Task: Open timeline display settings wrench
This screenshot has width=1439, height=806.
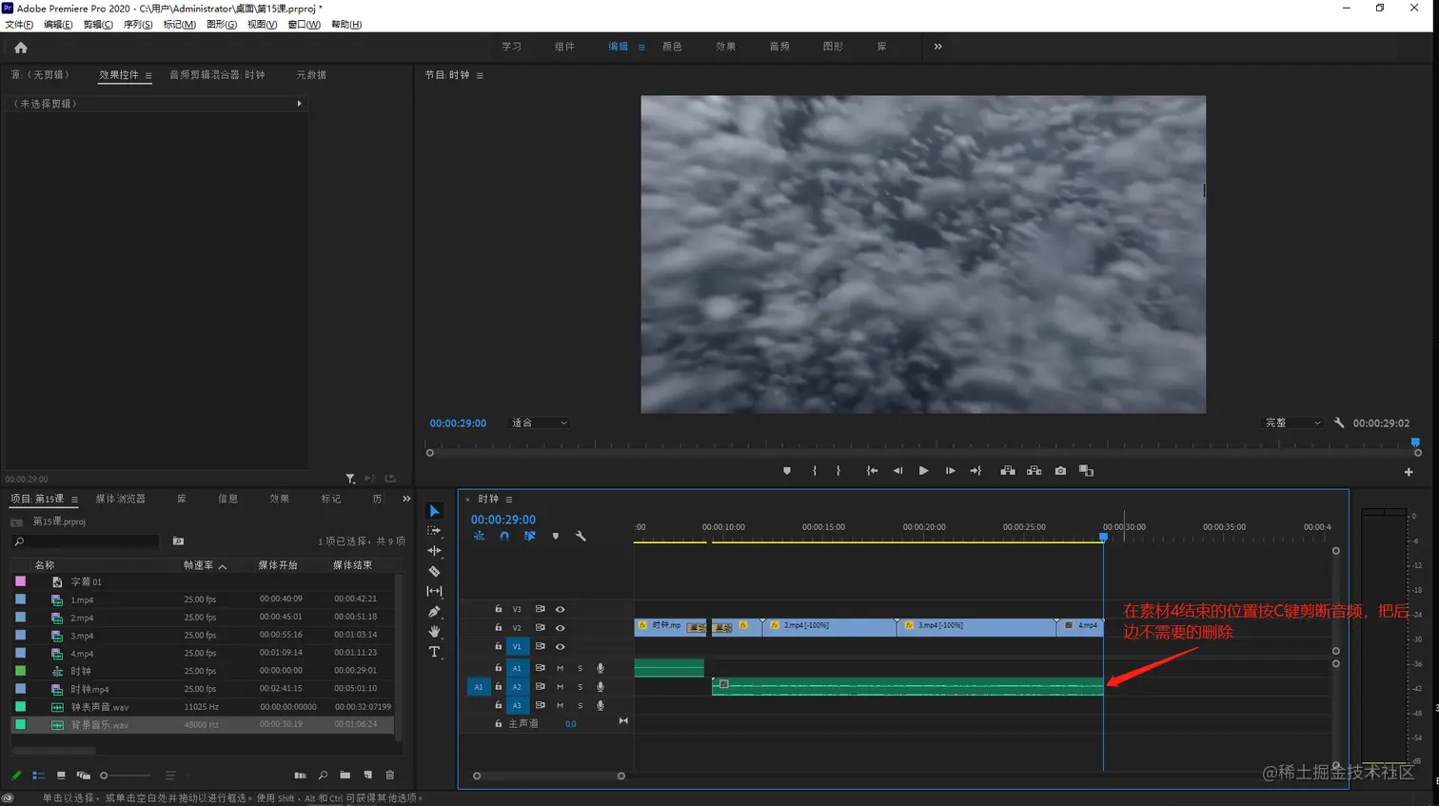Action: (x=581, y=537)
